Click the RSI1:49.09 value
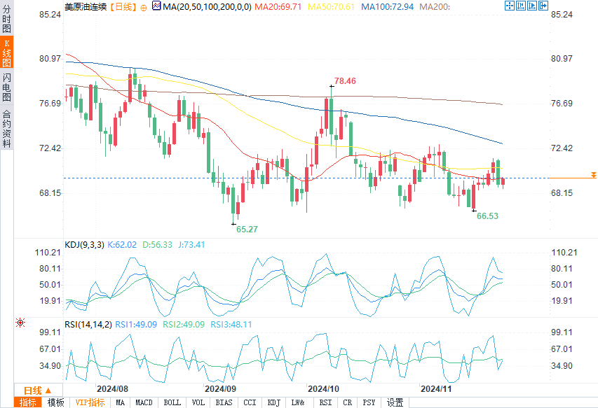Screen dimensions: 598x408 click(136, 324)
